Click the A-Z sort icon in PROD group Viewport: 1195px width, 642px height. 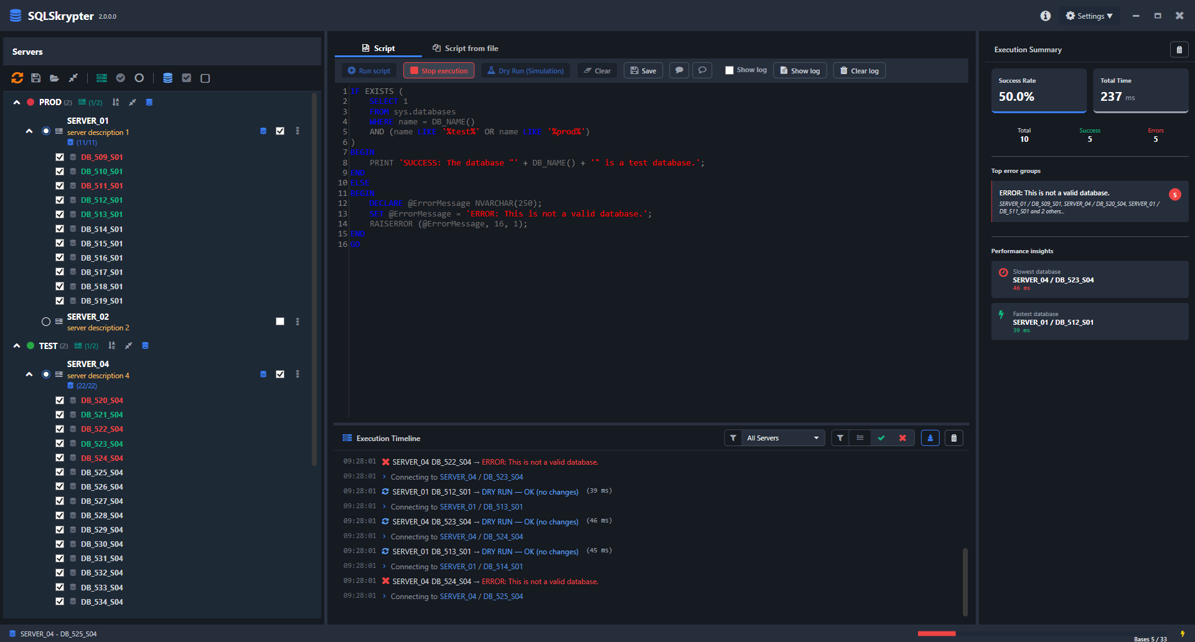[x=115, y=102]
